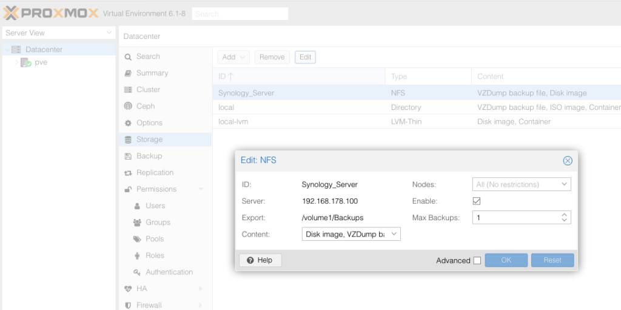Click the Ceph icon
Viewport: 621px width, 310px height.
point(128,106)
